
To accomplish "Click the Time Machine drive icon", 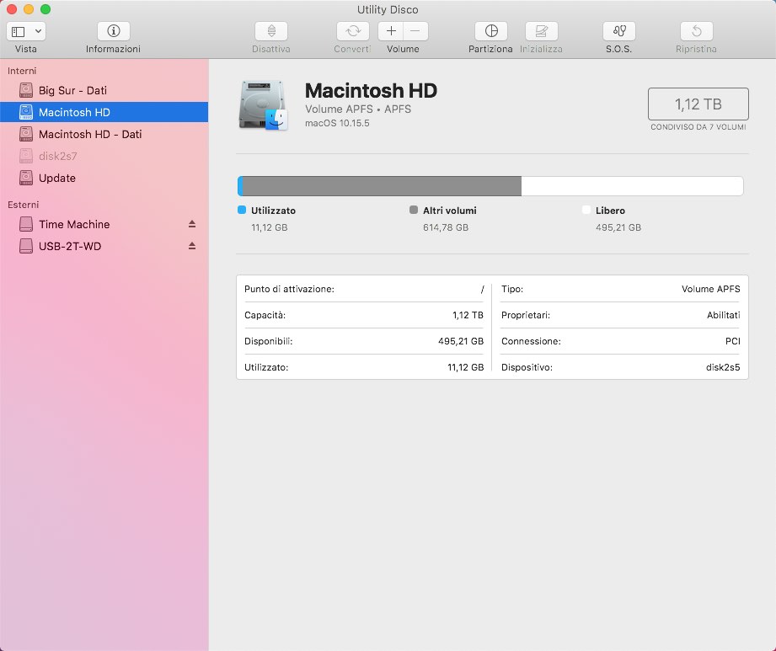I will (x=26, y=224).
